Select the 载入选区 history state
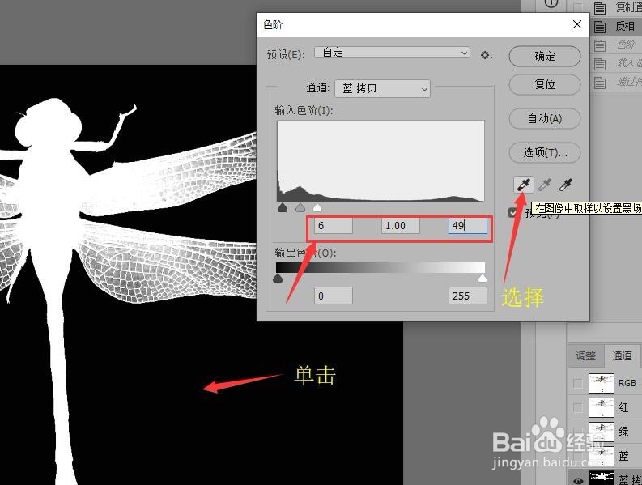642x485 pixels. (617, 63)
